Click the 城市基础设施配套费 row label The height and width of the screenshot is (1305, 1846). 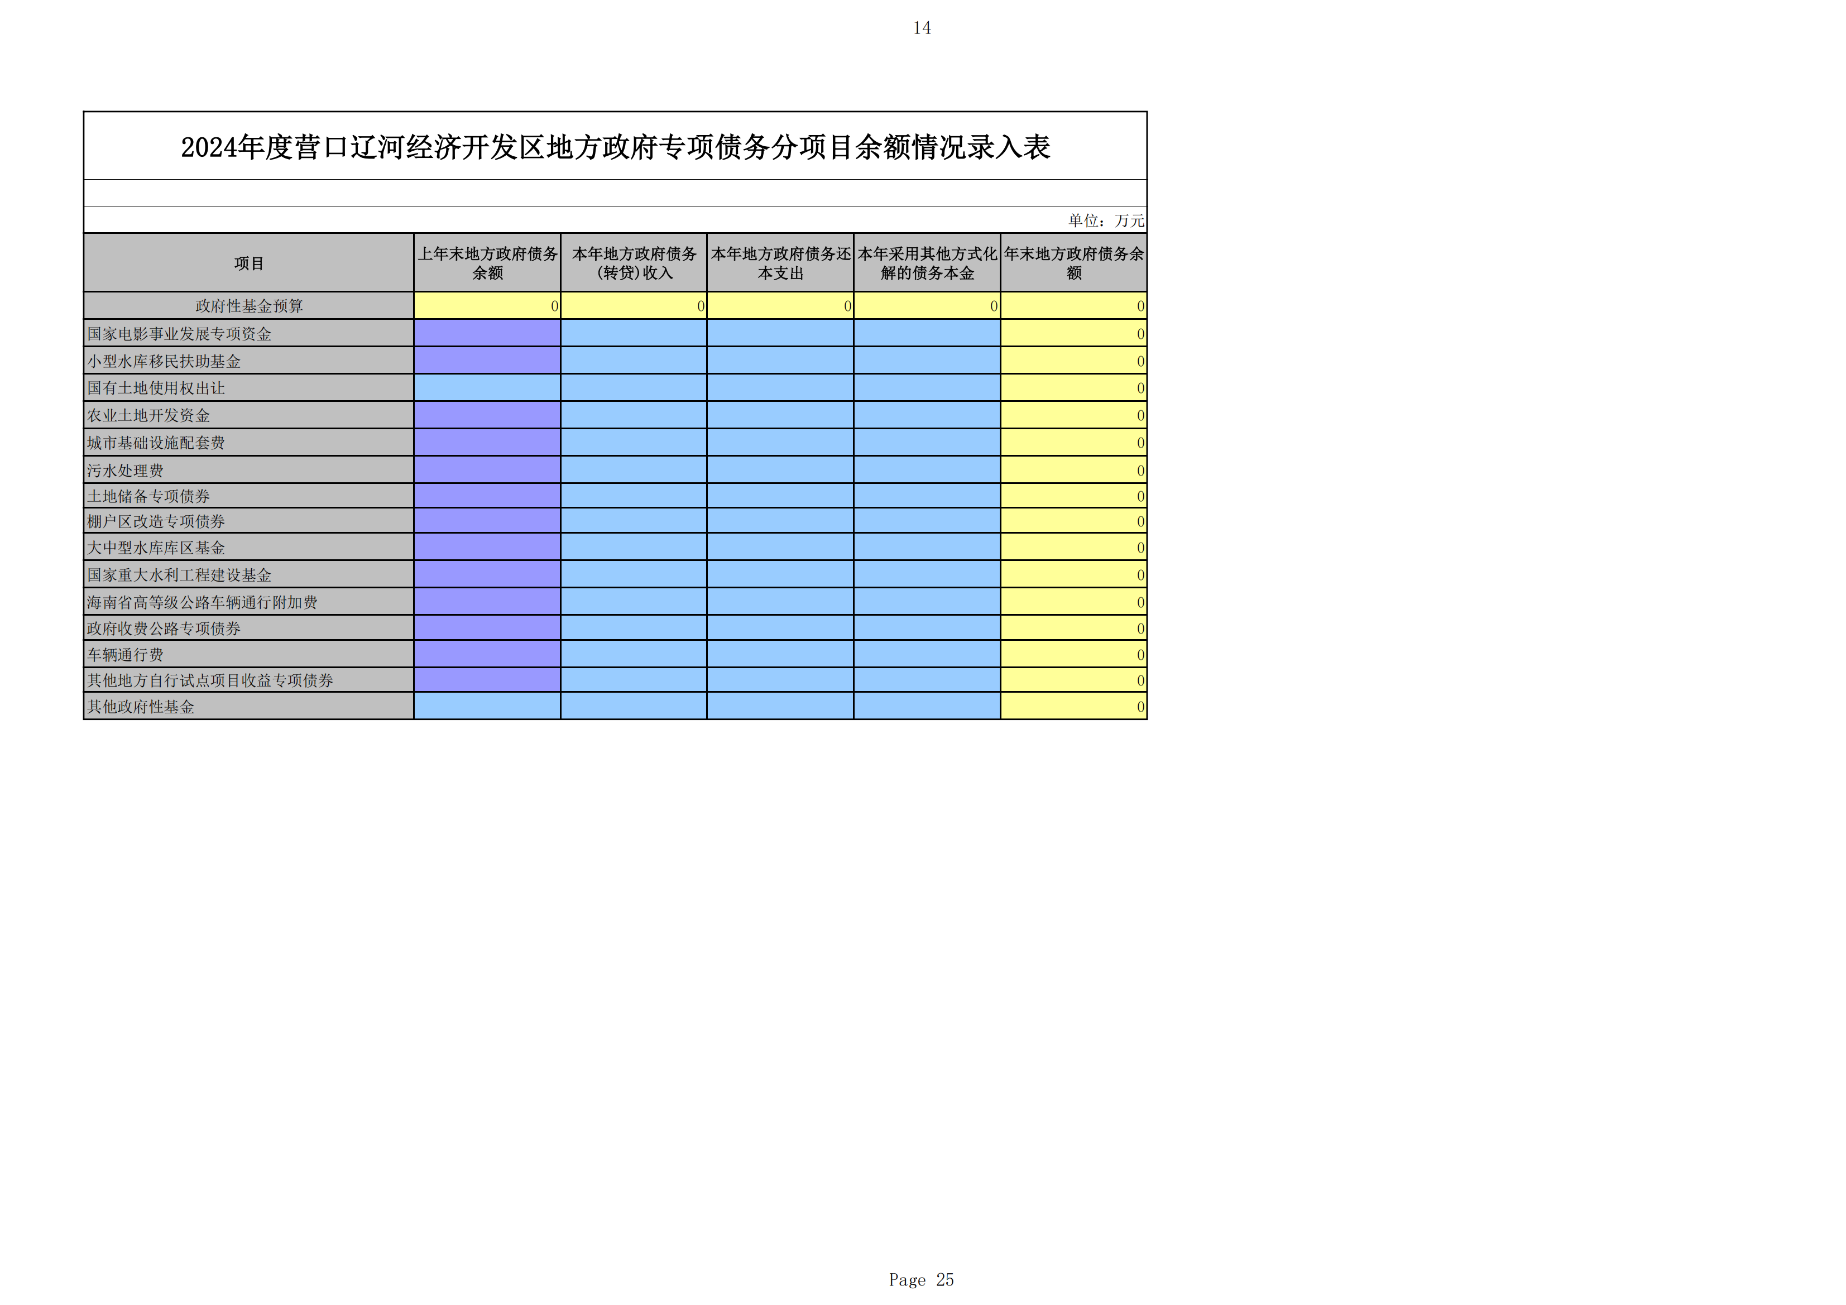[250, 443]
